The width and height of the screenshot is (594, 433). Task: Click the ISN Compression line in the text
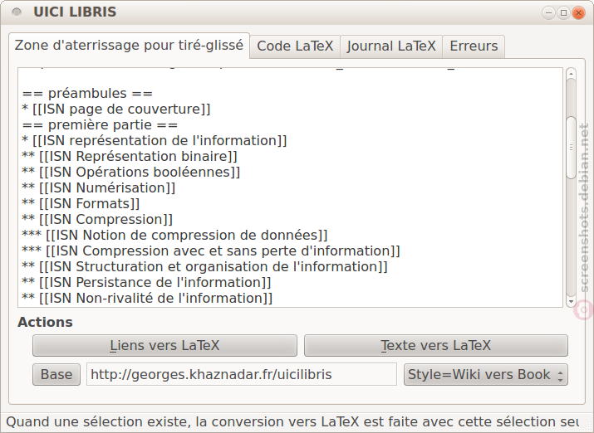point(97,219)
